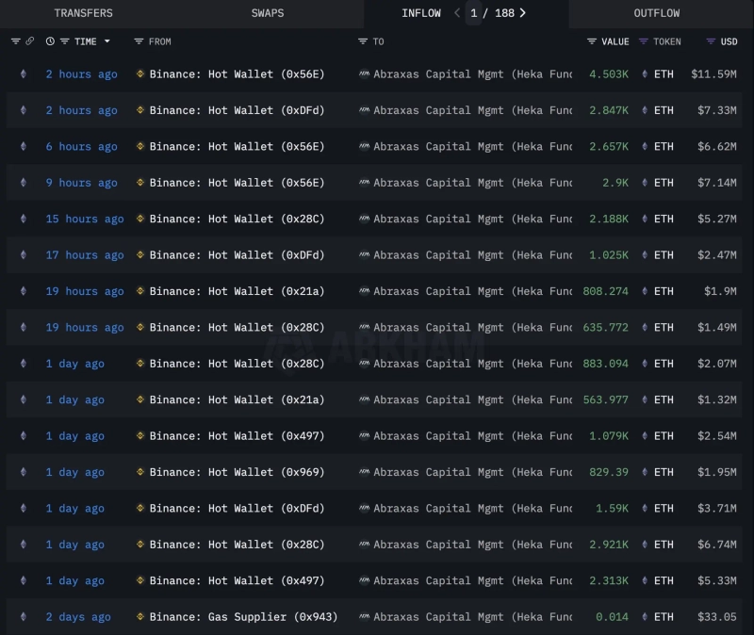The image size is (754, 635).
Task: Click Ethereum chain icon on first row
Action: point(24,74)
